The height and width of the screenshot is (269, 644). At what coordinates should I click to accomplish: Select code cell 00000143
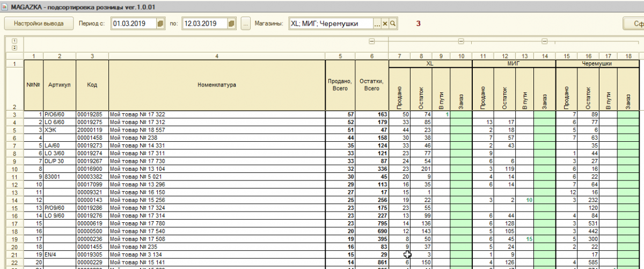92,199
